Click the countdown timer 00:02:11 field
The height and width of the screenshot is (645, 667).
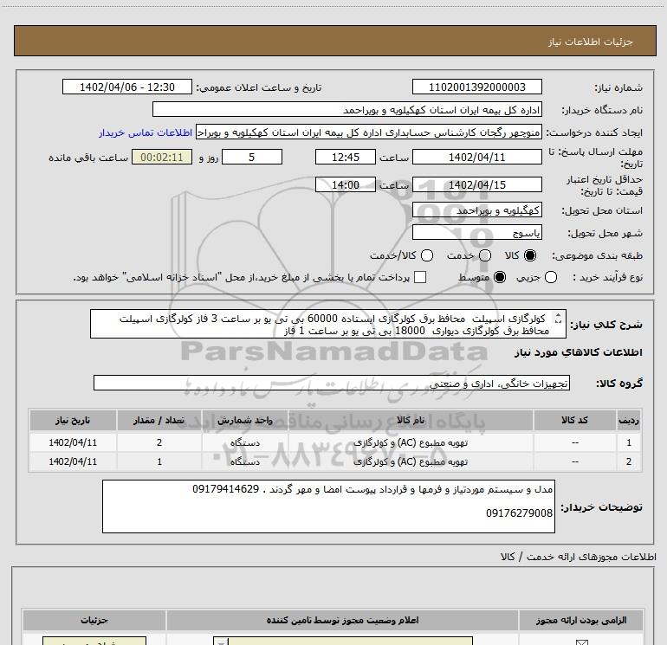(x=162, y=158)
